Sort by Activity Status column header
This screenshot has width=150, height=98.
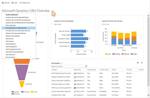(x=104, y=70)
